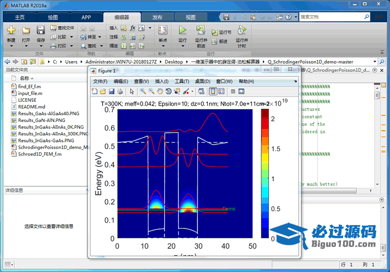The image size is (390, 272).
Task: Expand the 保存 dropdown arrow
Action: click(x=41, y=46)
